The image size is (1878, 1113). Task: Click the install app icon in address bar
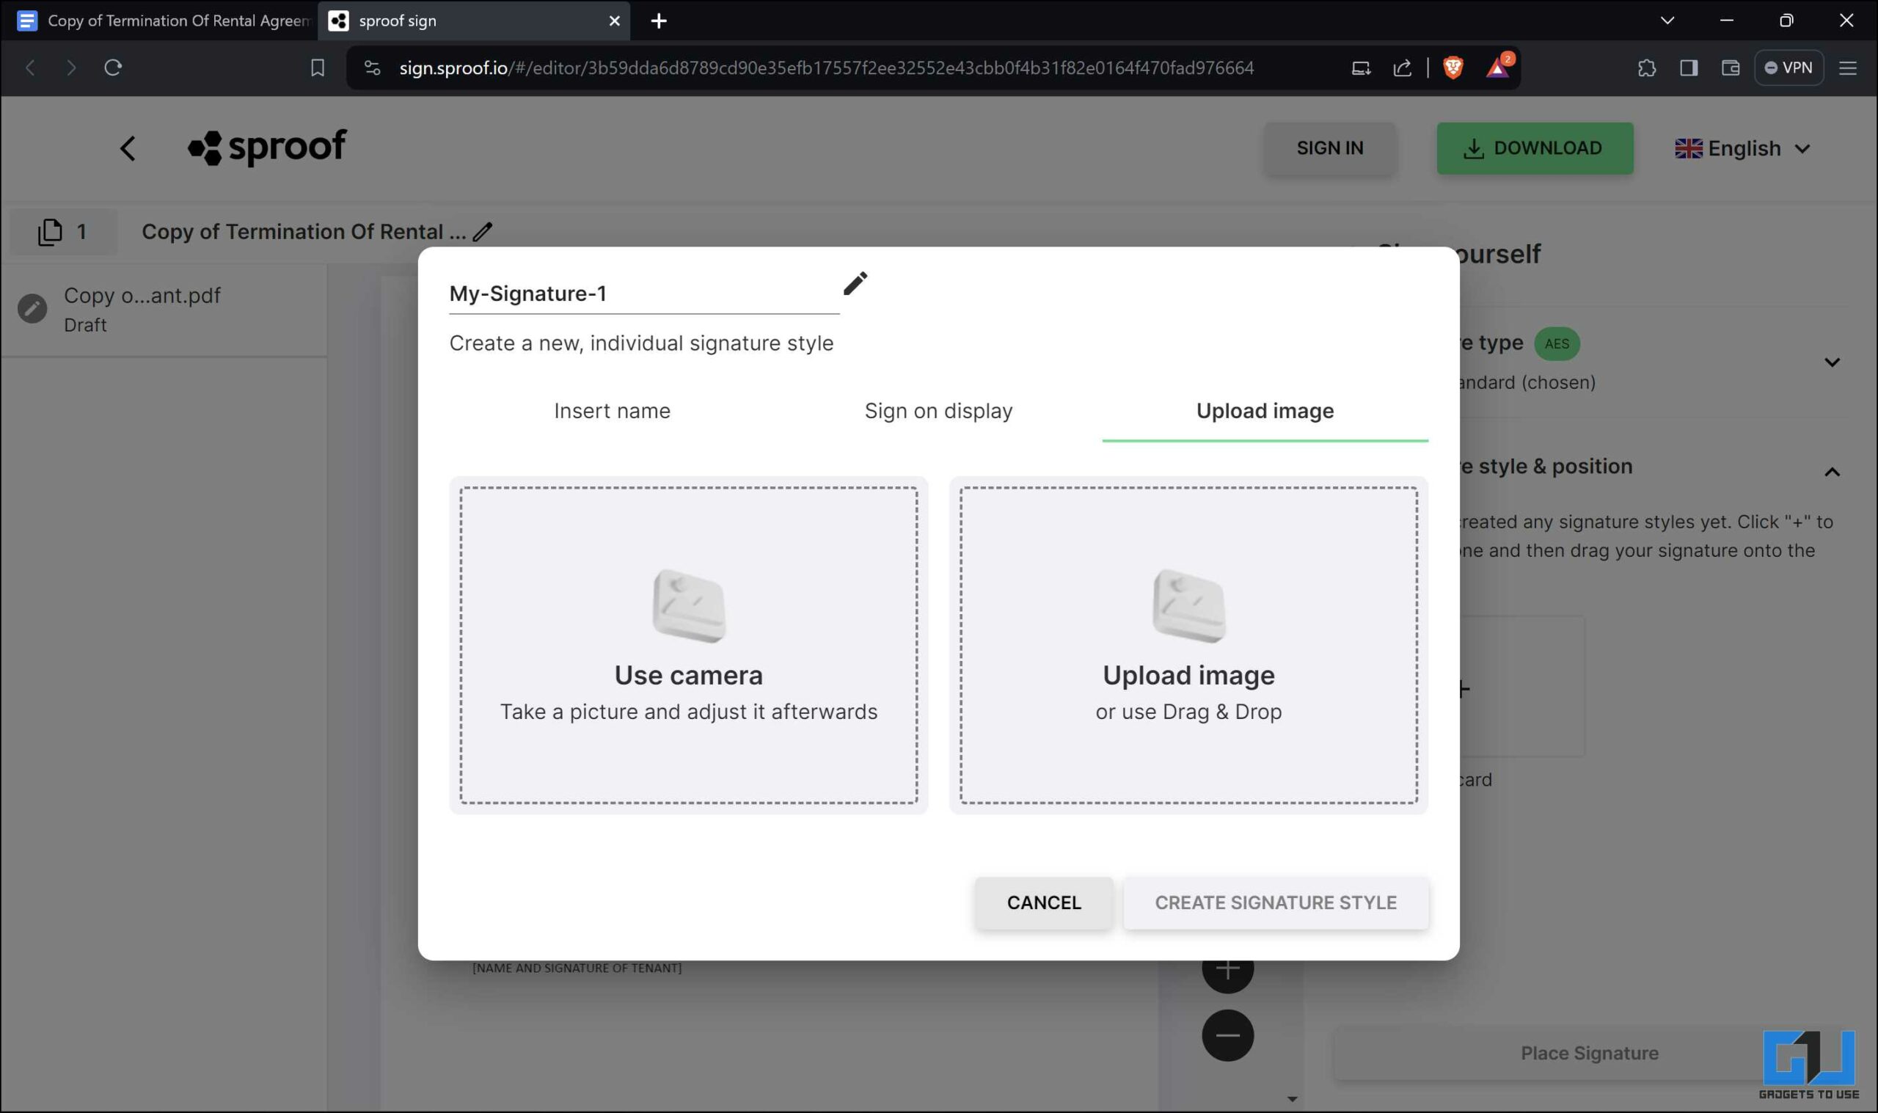point(1361,68)
